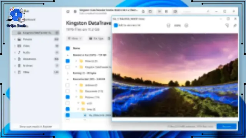
Task: Open the Video category in the sidebar
Action: [x=36, y=46]
